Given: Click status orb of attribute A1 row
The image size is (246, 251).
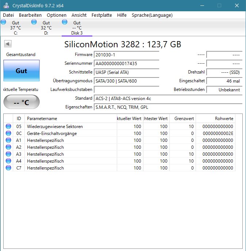Looking at the screenshot, I should click(8, 140).
